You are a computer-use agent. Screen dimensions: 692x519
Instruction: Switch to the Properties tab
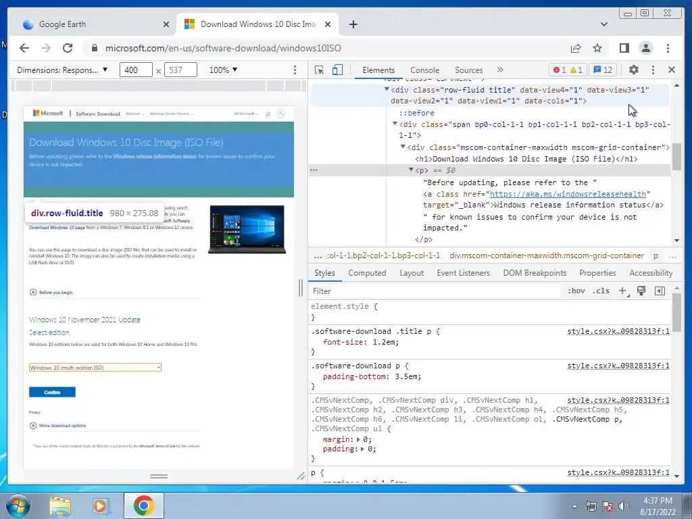coord(597,273)
